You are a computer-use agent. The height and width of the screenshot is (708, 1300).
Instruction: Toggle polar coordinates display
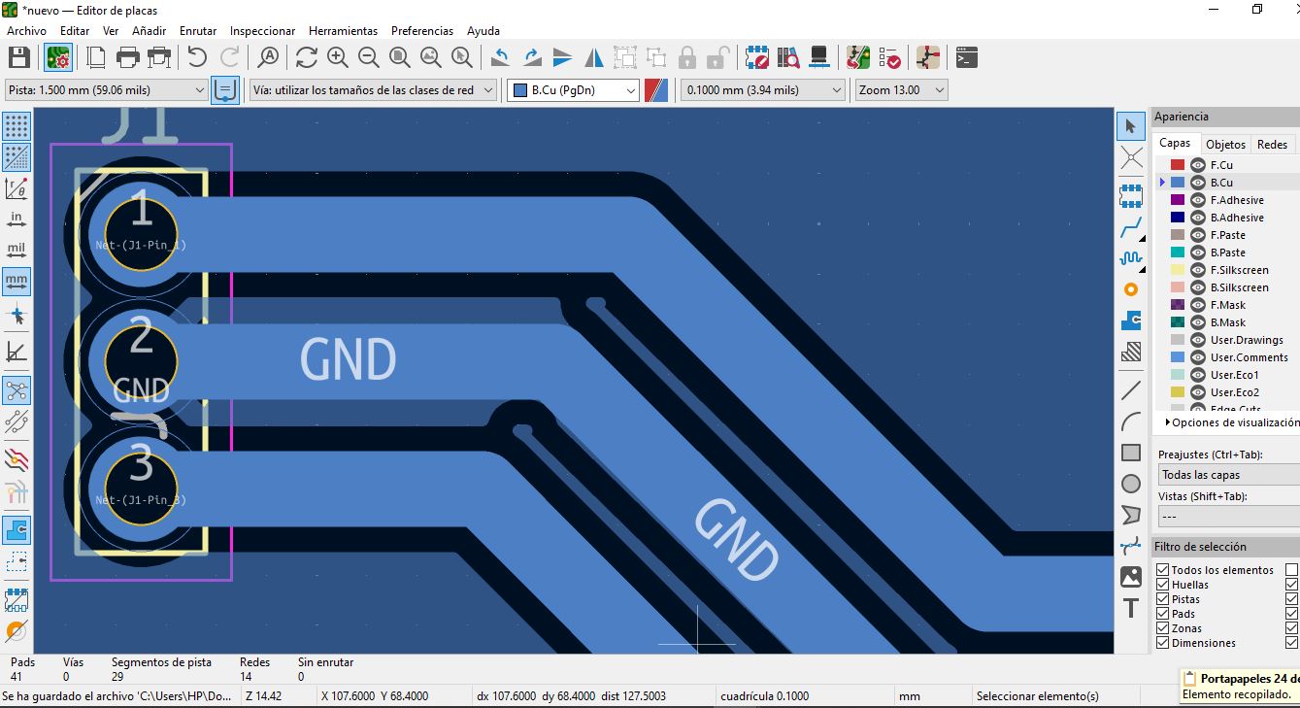click(17, 188)
